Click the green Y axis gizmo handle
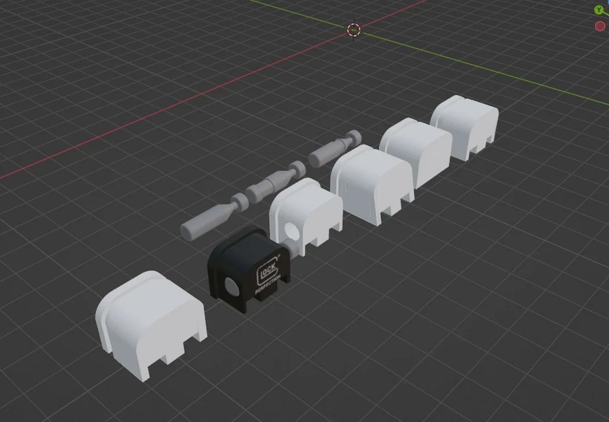The width and height of the screenshot is (609, 422). [x=599, y=10]
